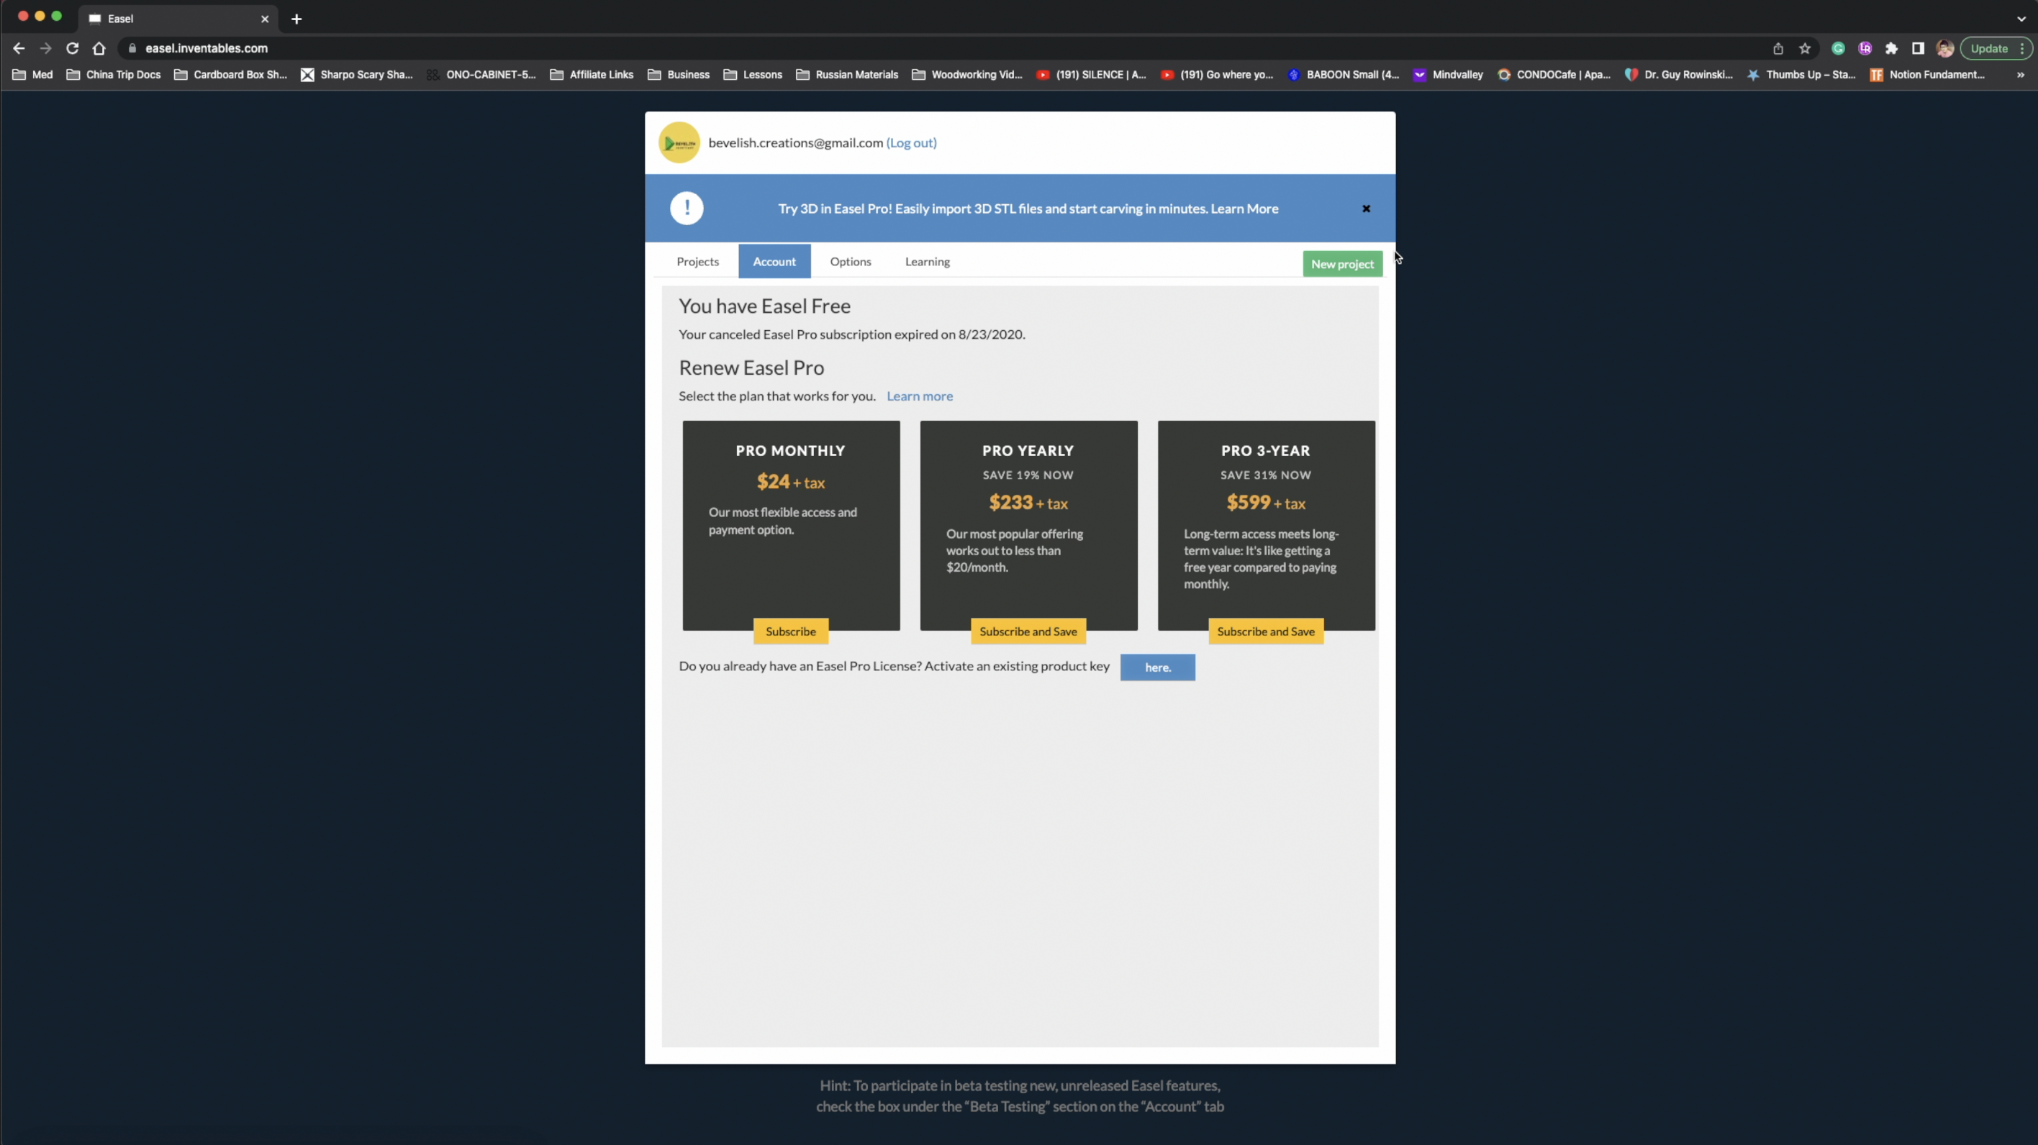The height and width of the screenshot is (1145, 2038).
Task: Show hidden bookmarks overflow chevron
Action: [2020, 75]
